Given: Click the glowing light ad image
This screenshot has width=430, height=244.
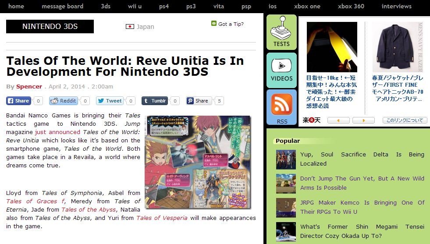Looking at the screenshot, I should pos(332,47).
